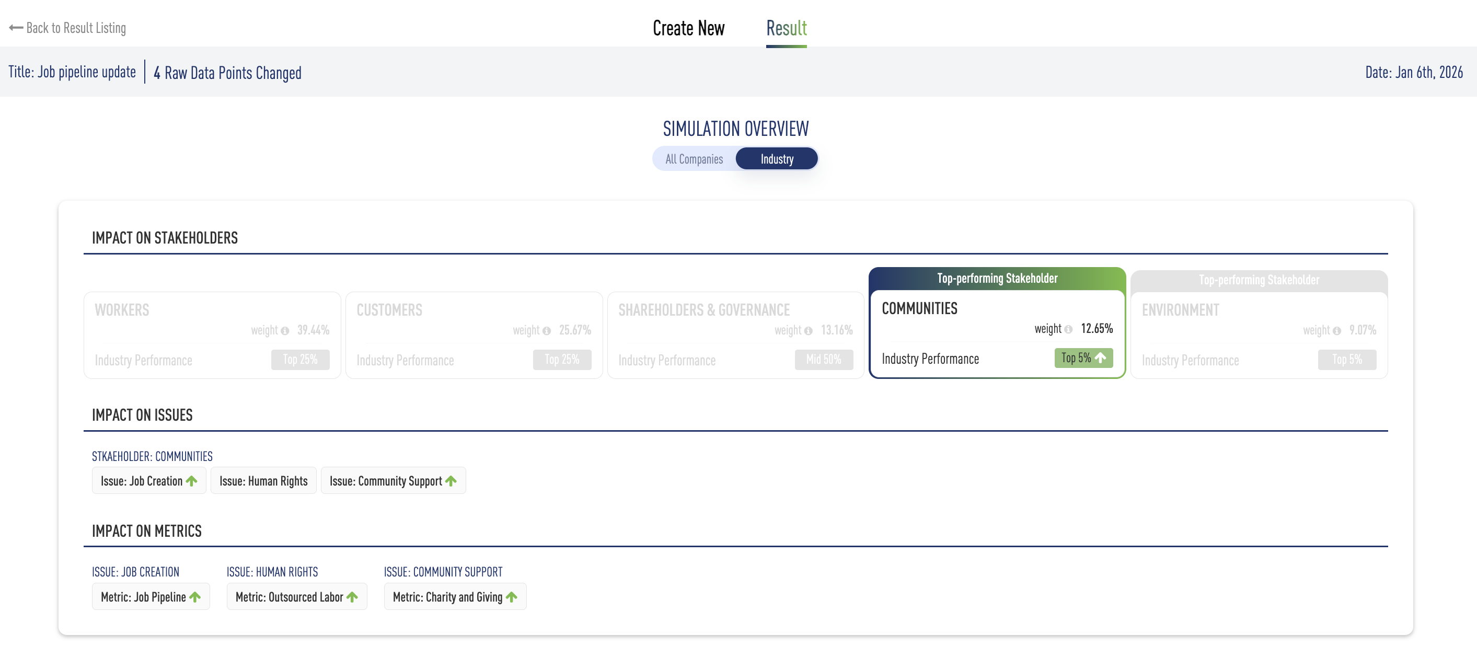Viewport: 1477px width, 669px height.
Task: Click the up arrow in the Top 5% badge
Action: tap(1100, 357)
